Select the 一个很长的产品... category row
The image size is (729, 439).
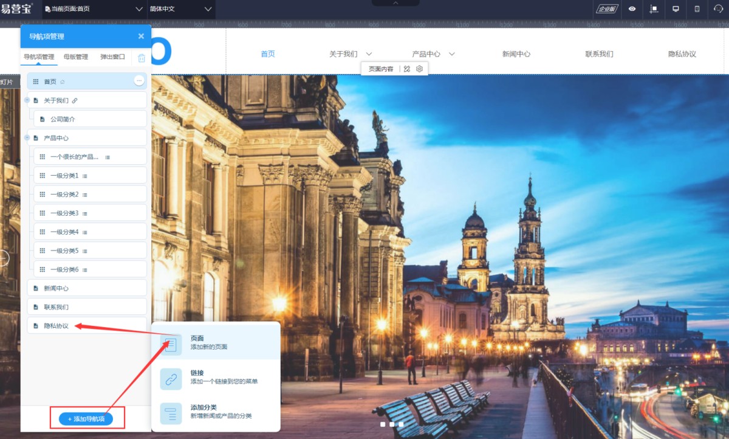pos(90,157)
